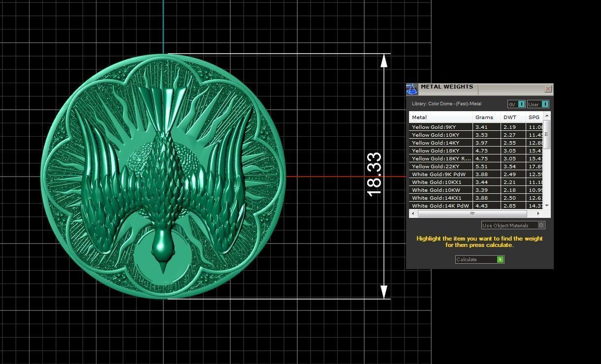Toggle Use Object Materials option
The image size is (601, 364).
click(513, 225)
